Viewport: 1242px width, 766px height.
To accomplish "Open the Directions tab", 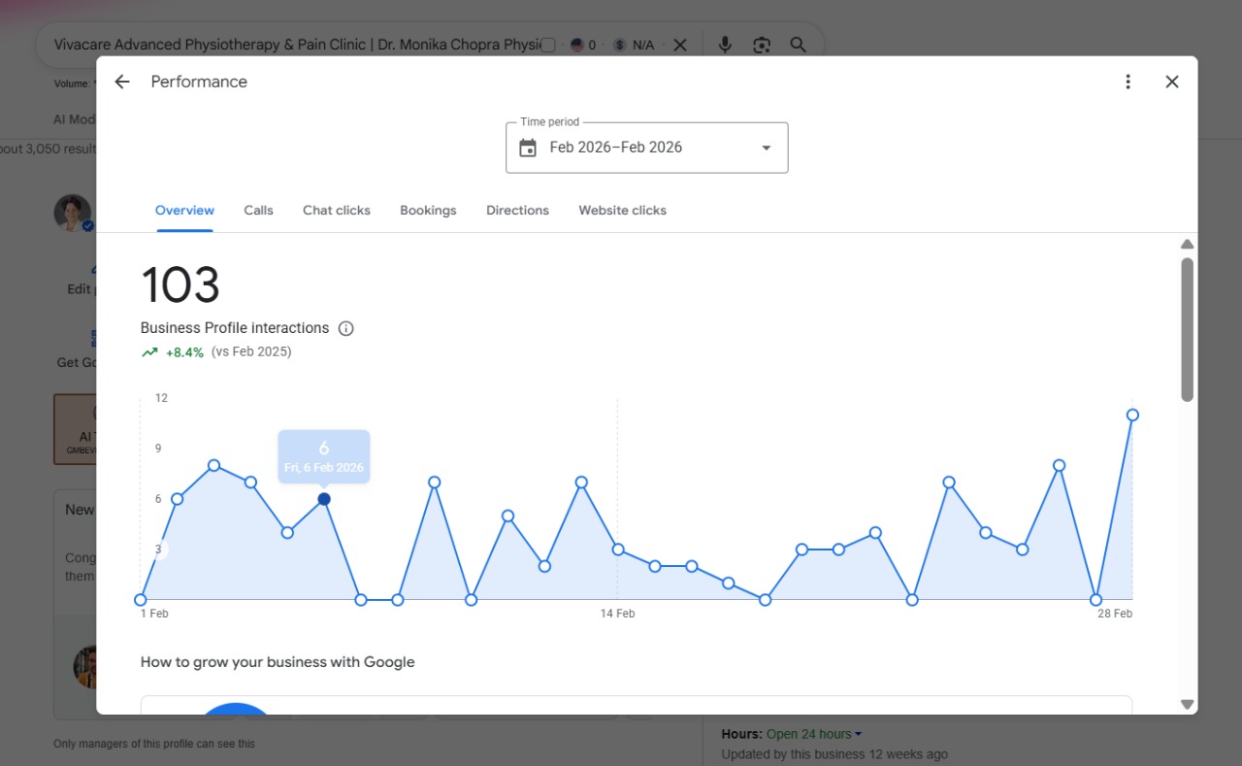I will (517, 210).
